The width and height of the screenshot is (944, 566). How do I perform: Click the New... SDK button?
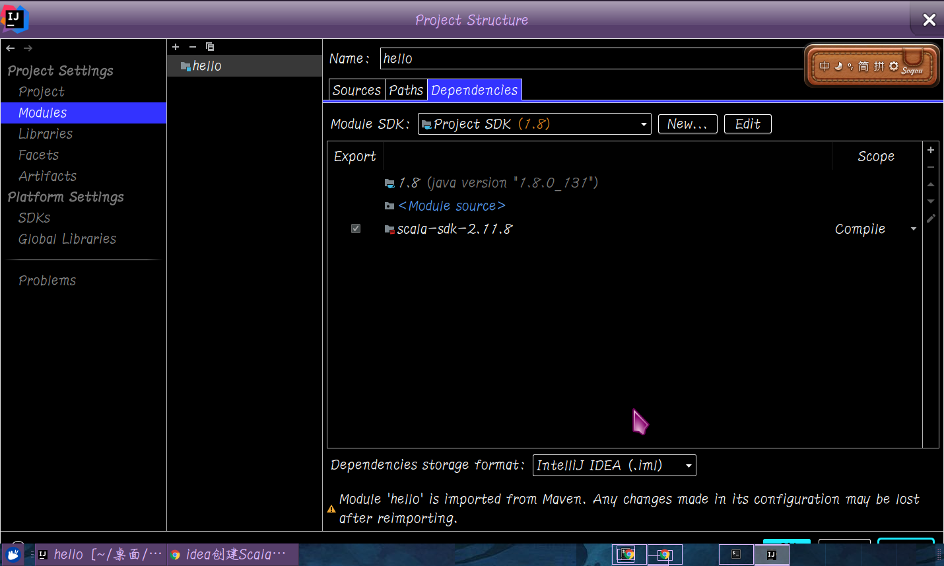click(x=687, y=124)
